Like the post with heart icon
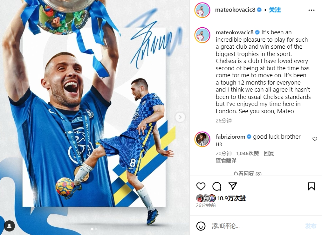Image resolution: width=322 pixels, height=235 pixels. tap(201, 186)
